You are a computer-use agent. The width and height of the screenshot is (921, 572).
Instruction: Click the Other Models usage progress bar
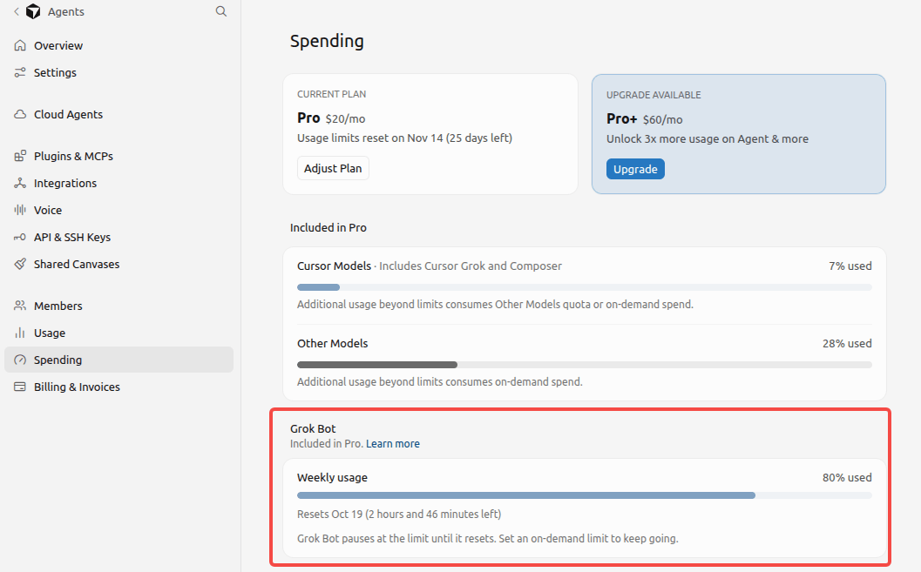pyautogui.click(x=585, y=365)
